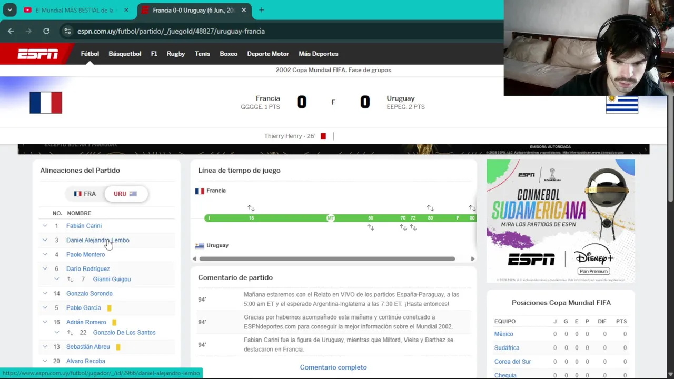Viewport: 674px width, 379px height.
Task: Open México team link in standings
Action: 503,334
